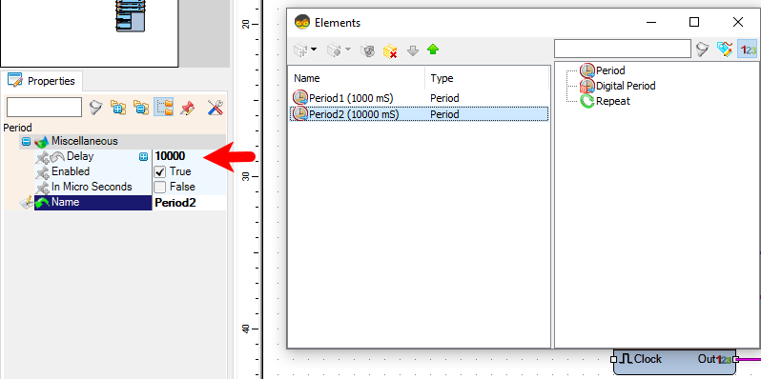Check the In Micro Seconds checkbox
This screenshot has height=379, width=761.
click(x=160, y=187)
